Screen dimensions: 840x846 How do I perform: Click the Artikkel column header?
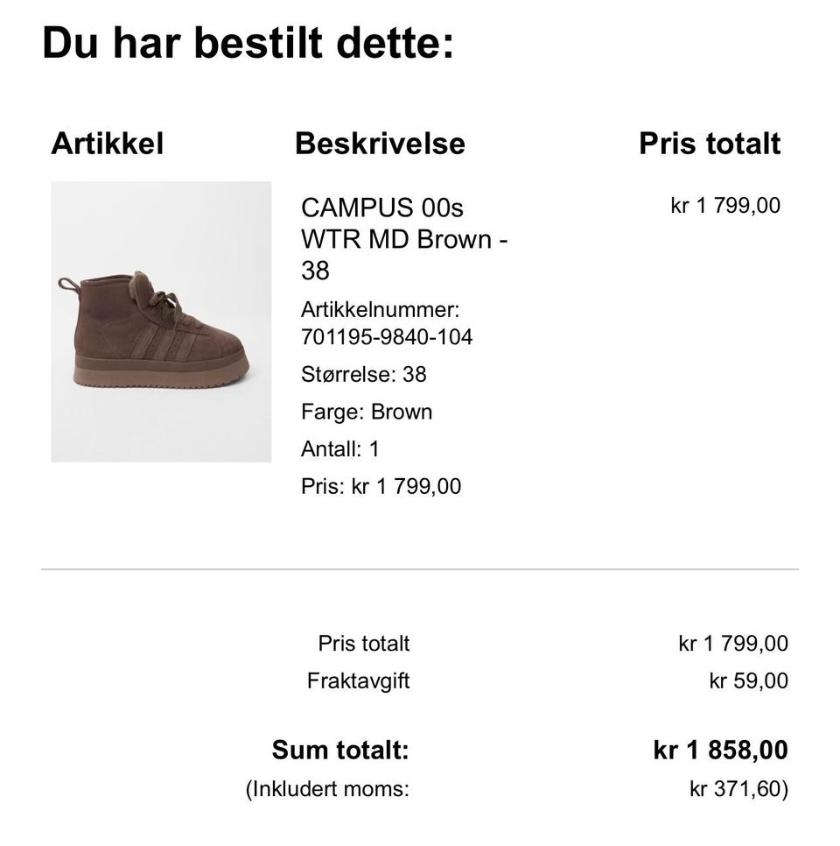(108, 144)
